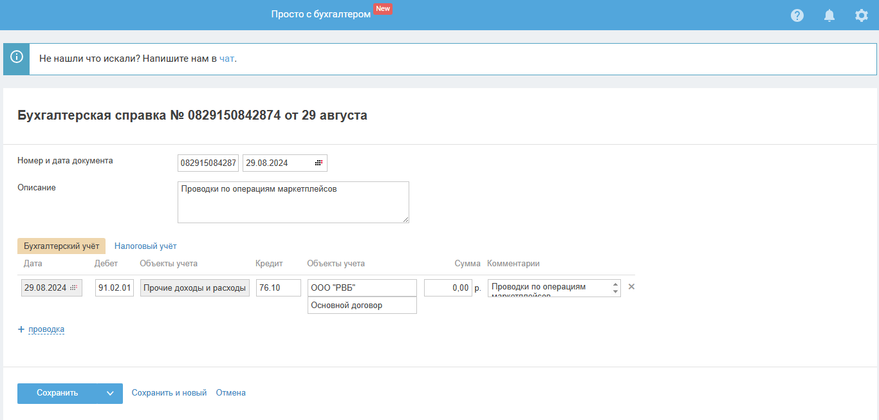The width and height of the screenshot is (879, 420).
Task: Click the Бухгалтерская справка heading text
Action: [x=192, y=116]
